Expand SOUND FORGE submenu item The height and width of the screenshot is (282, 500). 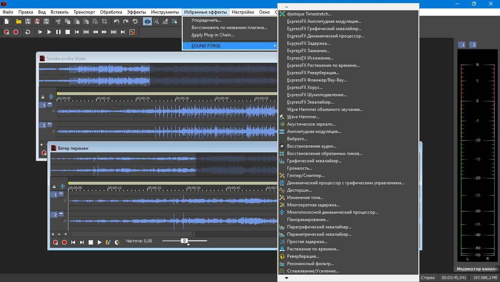(230, 46)
